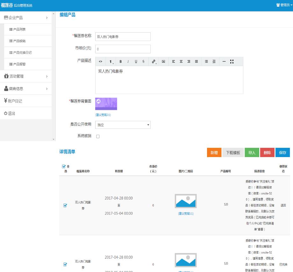Screen dimensions: 293x272
Task: Apply strikethrough in the editor toolbar
Action: tap(143, 61)
